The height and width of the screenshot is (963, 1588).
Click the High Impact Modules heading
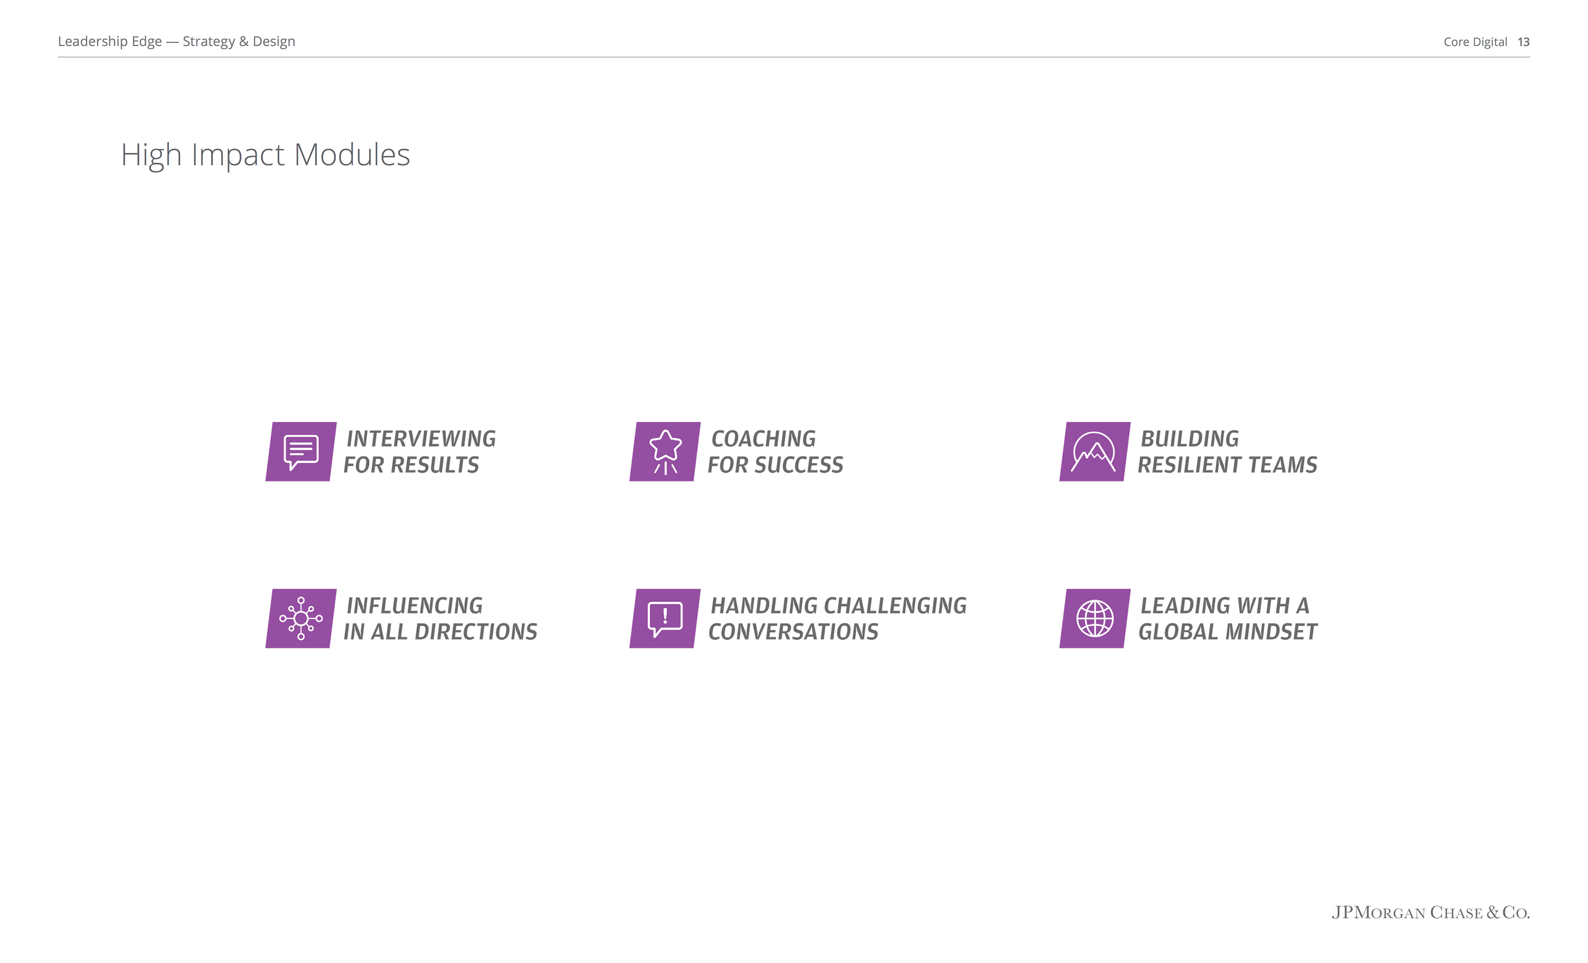[x=265, y=155]
